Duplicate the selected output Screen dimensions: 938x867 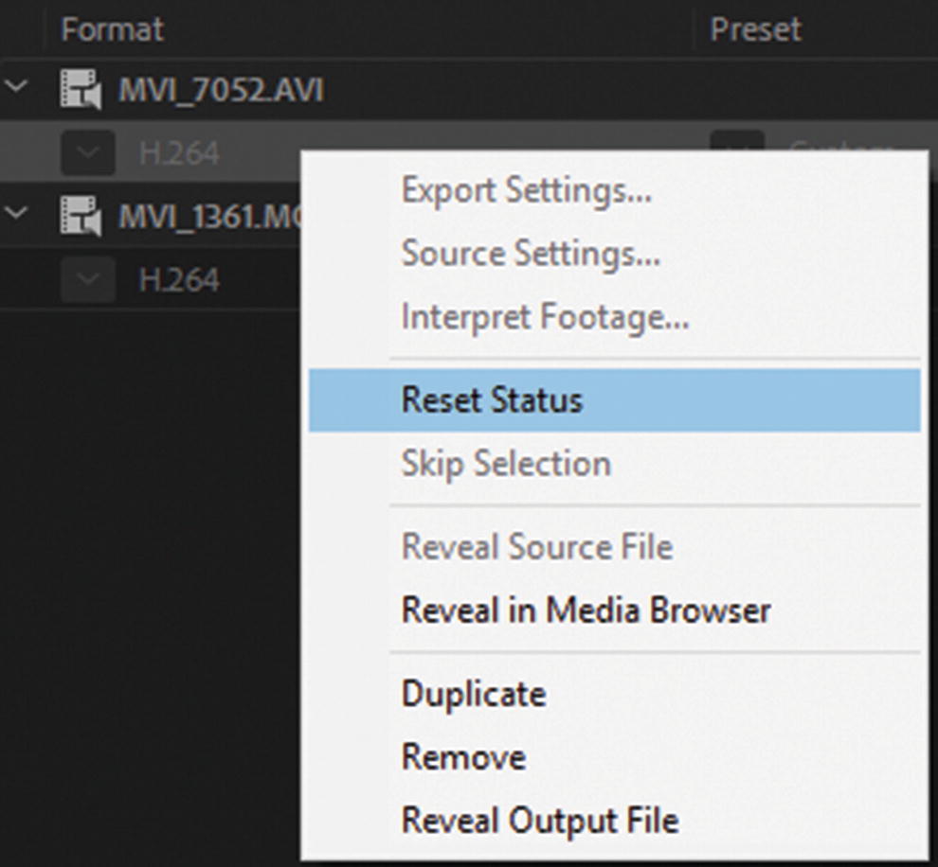[473, 694]
